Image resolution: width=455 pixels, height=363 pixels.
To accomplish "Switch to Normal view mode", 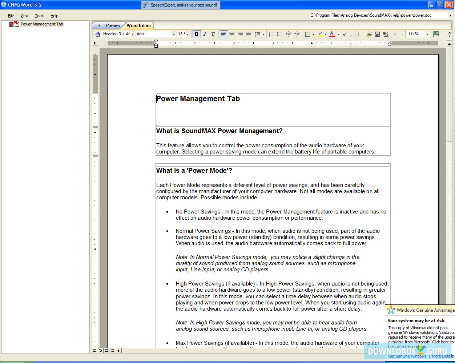I will coord(94,350).
